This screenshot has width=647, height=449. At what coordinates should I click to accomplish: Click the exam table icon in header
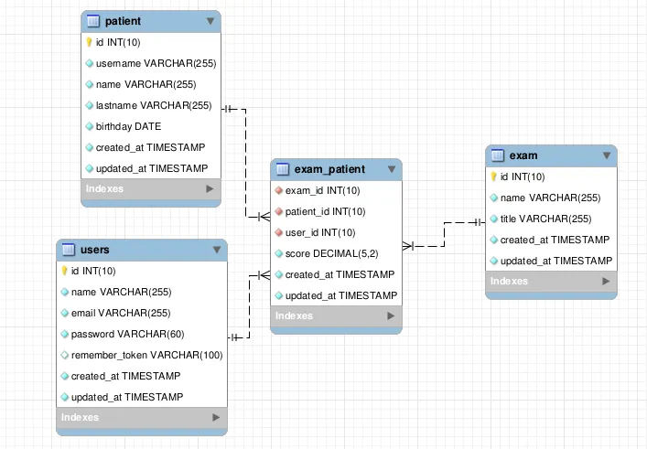coord(498,155)
